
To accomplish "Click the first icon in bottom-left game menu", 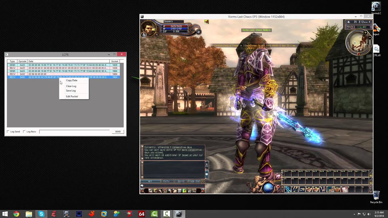I will click(150, 190).
